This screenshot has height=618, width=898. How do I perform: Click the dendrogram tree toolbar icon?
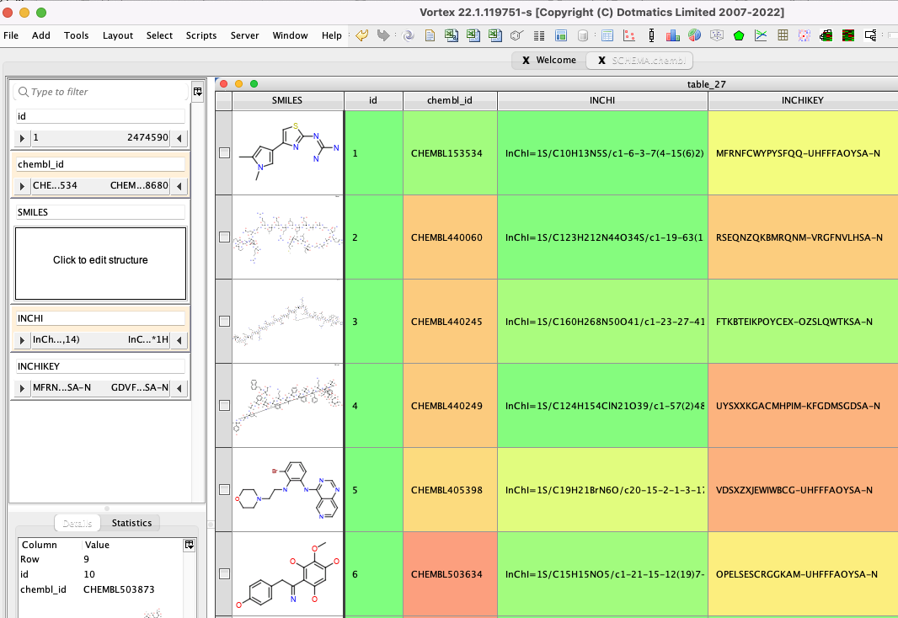[x=870, y=35]
